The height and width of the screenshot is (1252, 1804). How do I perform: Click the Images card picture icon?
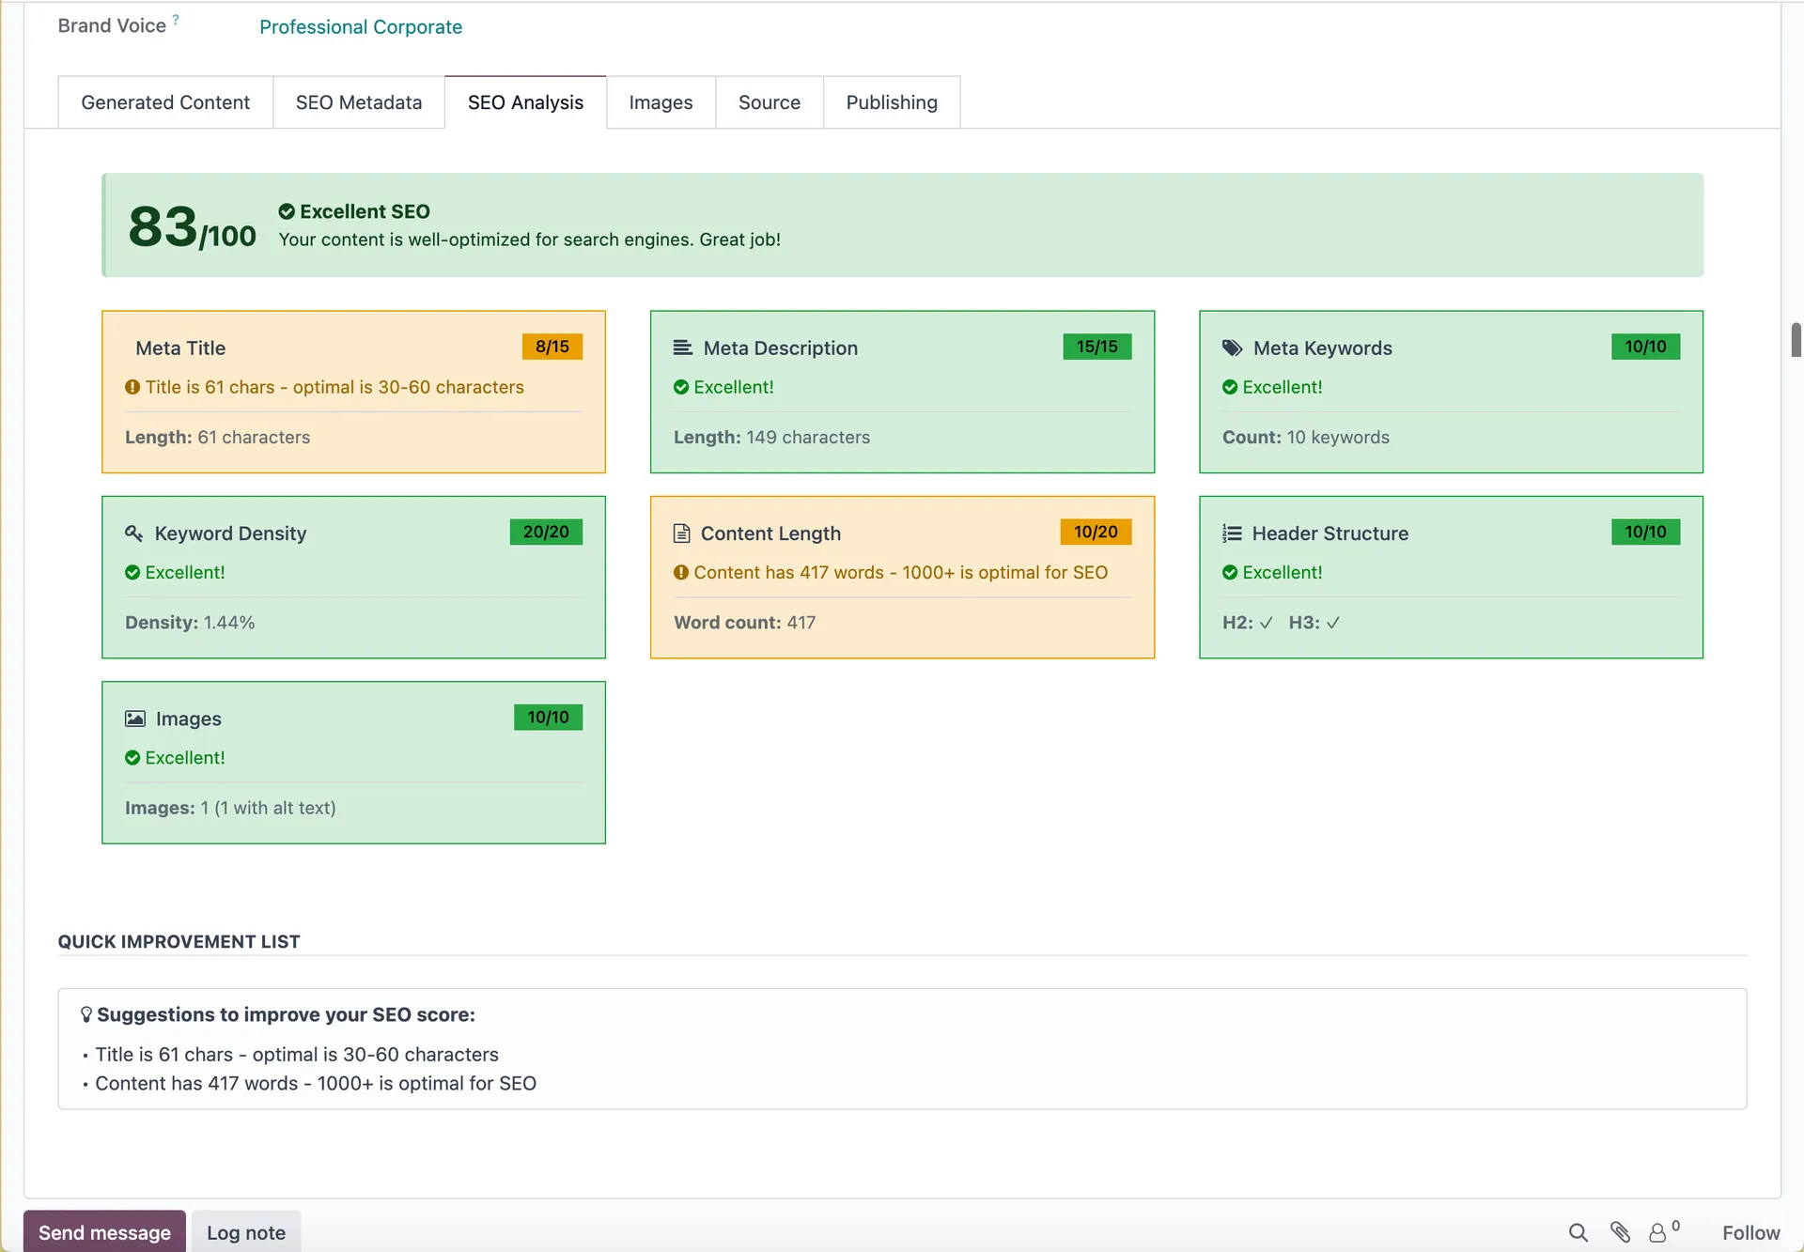135,719
